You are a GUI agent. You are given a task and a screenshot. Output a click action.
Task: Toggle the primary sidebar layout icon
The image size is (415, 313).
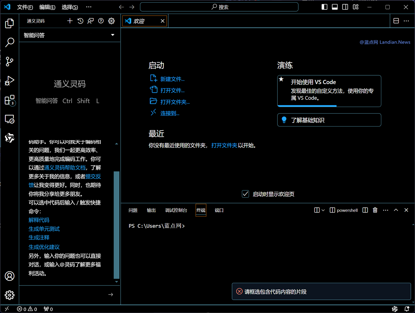click(x=325, y=7)
